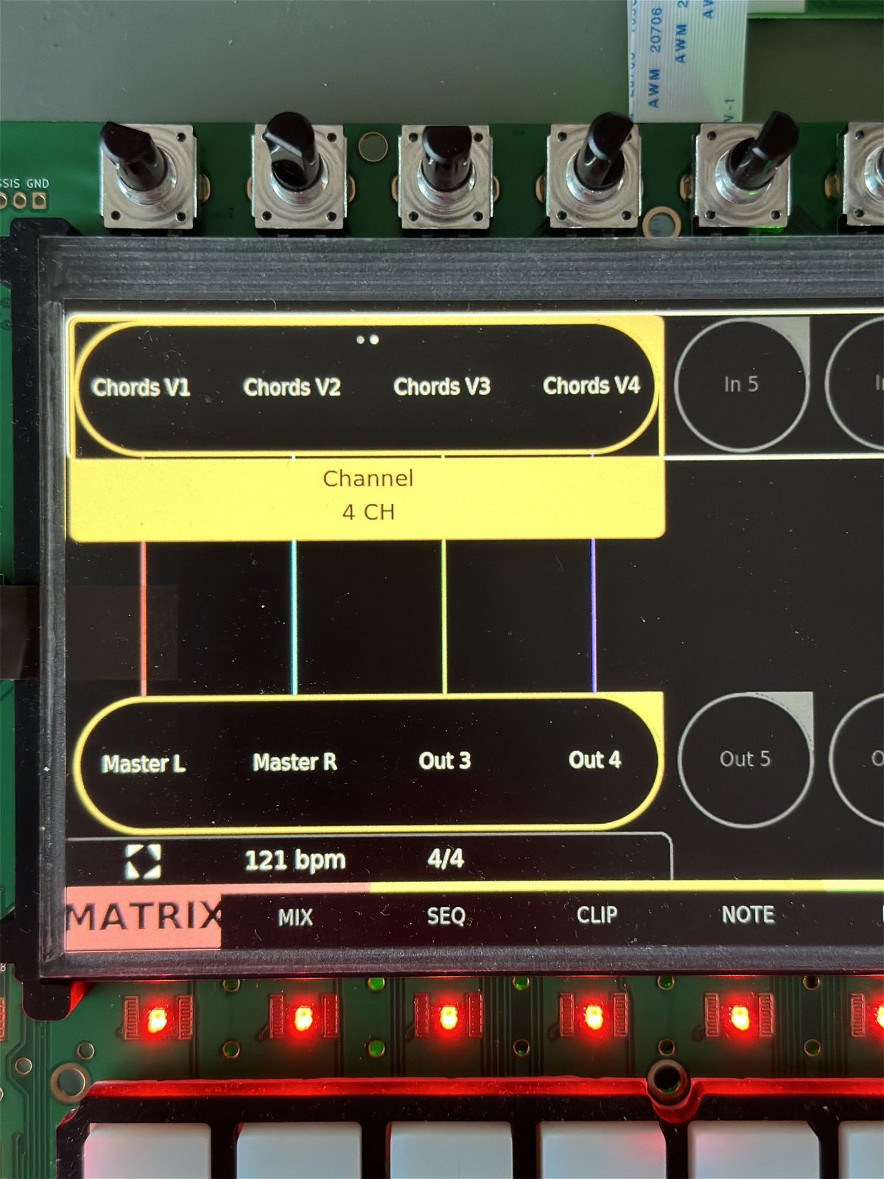
Task: Switch to the CLIP tab
Action: (x=597, y=914)
